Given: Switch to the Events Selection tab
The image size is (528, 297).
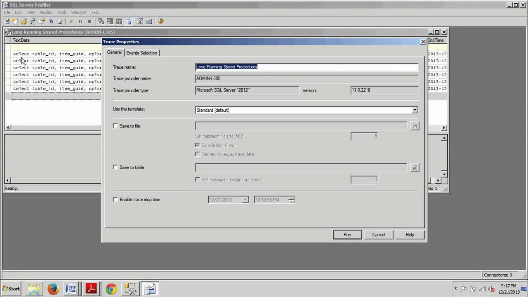Looking at the screenshot, I should click(x=141, y=53).
